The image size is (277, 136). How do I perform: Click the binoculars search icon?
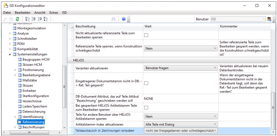[113, 19]
